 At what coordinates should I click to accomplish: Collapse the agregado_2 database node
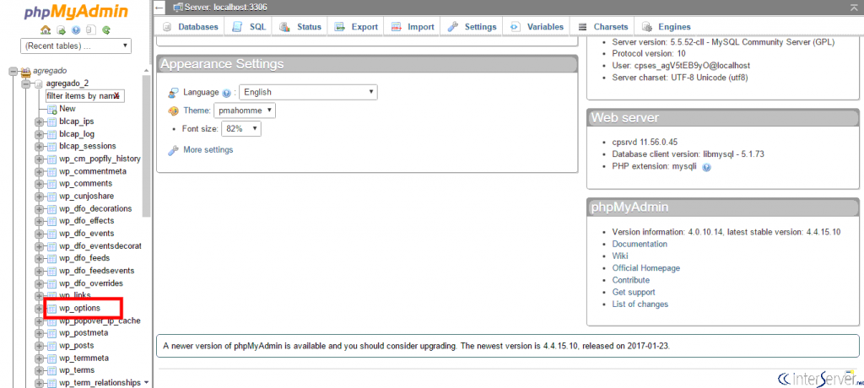click(x=25, y=84)
